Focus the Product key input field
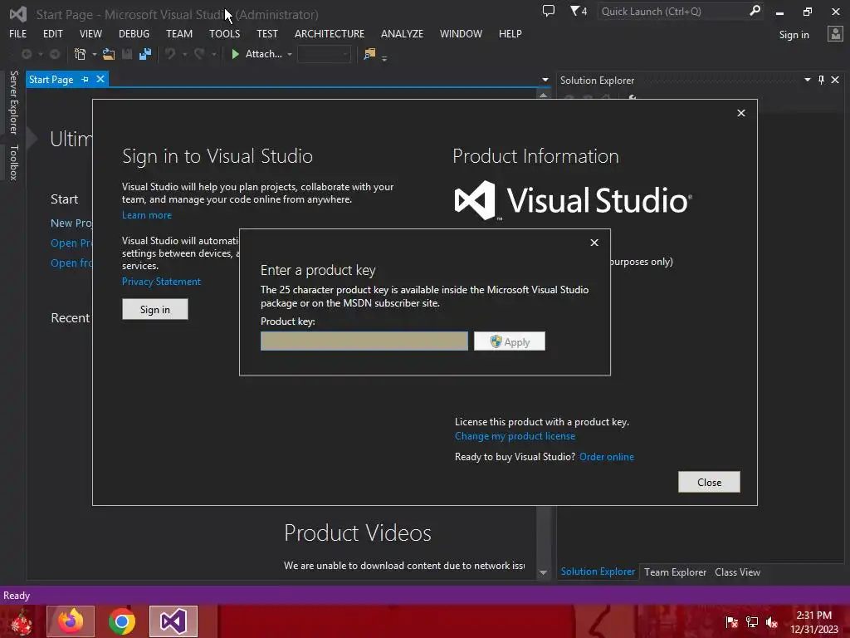The image size is (850, 638). pos(364,341)
